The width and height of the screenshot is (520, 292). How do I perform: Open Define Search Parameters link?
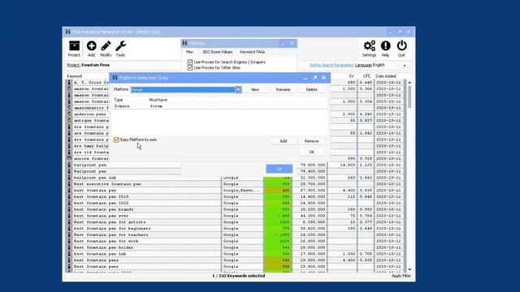pos(331,65)
